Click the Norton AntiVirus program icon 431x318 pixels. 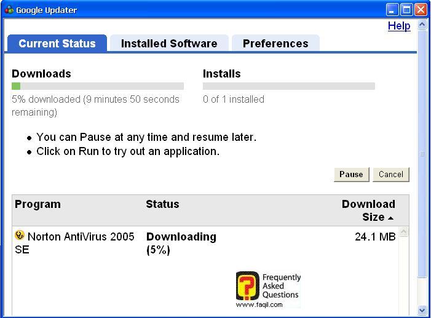[20, 235]
